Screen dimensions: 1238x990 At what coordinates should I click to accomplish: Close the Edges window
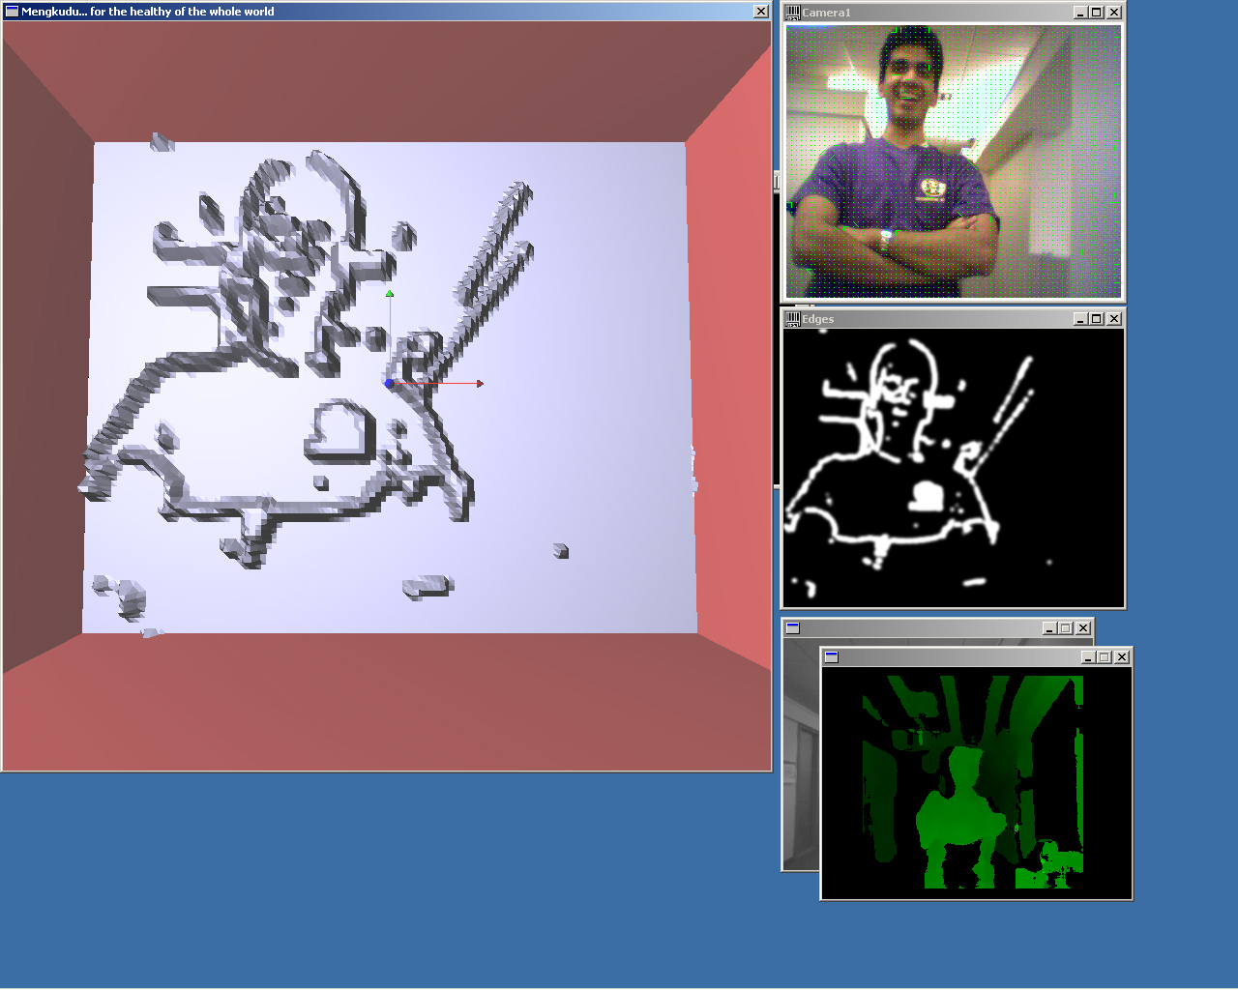[1114, 319]
